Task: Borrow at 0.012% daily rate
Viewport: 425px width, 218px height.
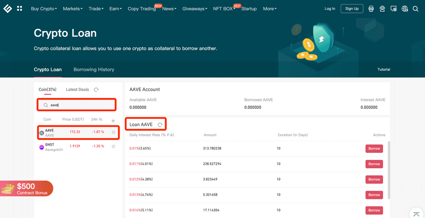Action: pyautogui.click(x=374, y=179)
